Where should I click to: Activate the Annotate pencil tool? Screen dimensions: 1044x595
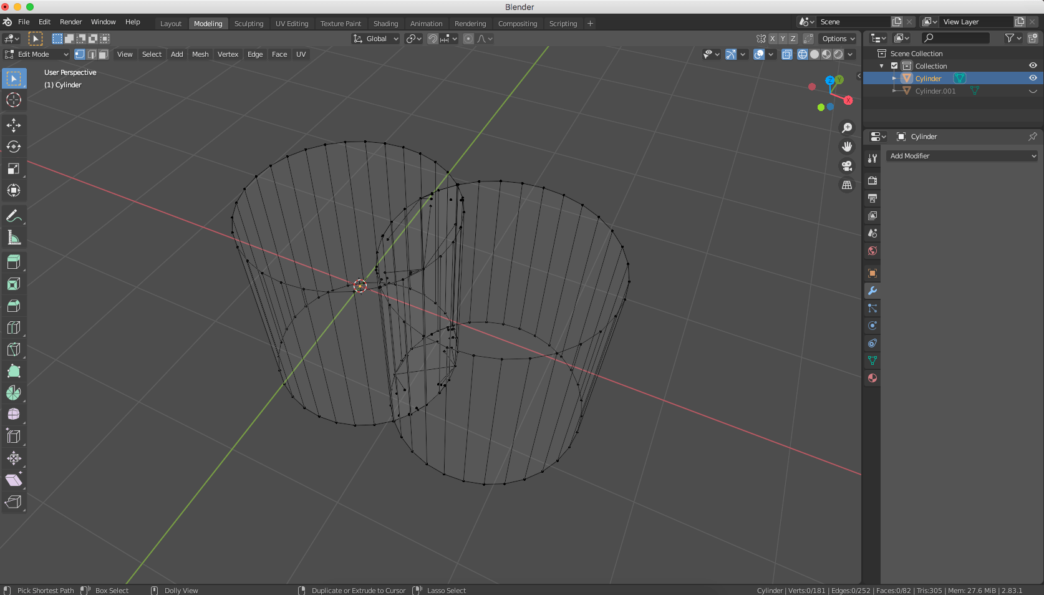[x=14, y=216]
